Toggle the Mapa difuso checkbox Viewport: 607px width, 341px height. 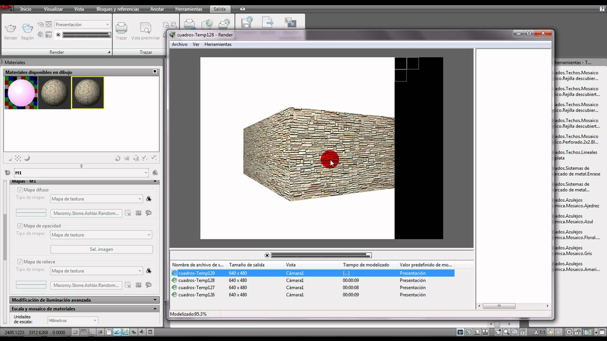point(20,190)
